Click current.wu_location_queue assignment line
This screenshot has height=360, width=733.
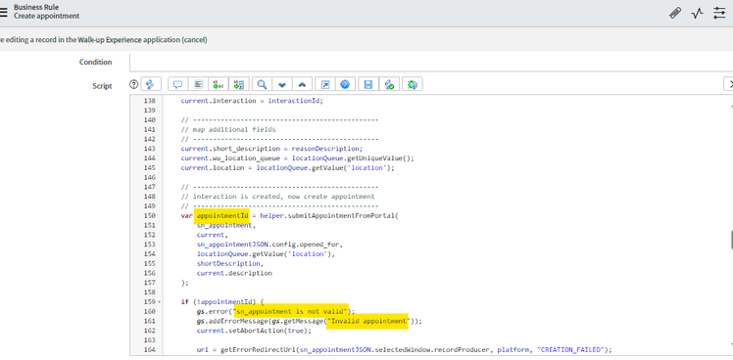pos(298,158)
